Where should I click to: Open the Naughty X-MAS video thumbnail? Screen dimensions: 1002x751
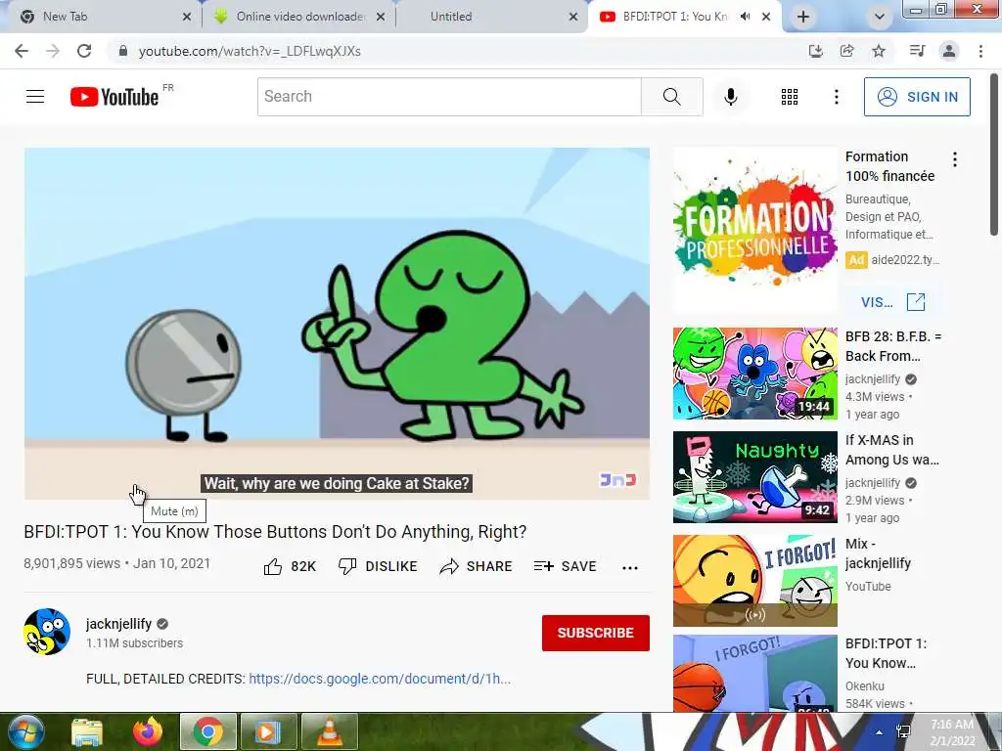pos(754,477)
